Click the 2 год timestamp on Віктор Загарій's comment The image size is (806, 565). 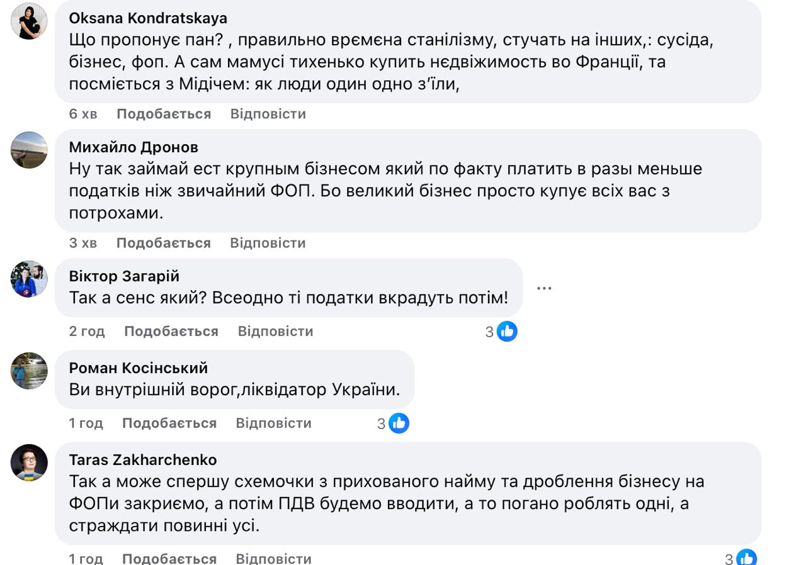click(x=87, y=331)
